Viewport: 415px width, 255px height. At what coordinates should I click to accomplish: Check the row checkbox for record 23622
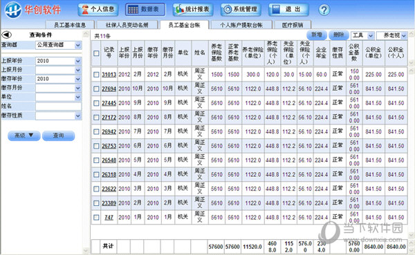96,189
